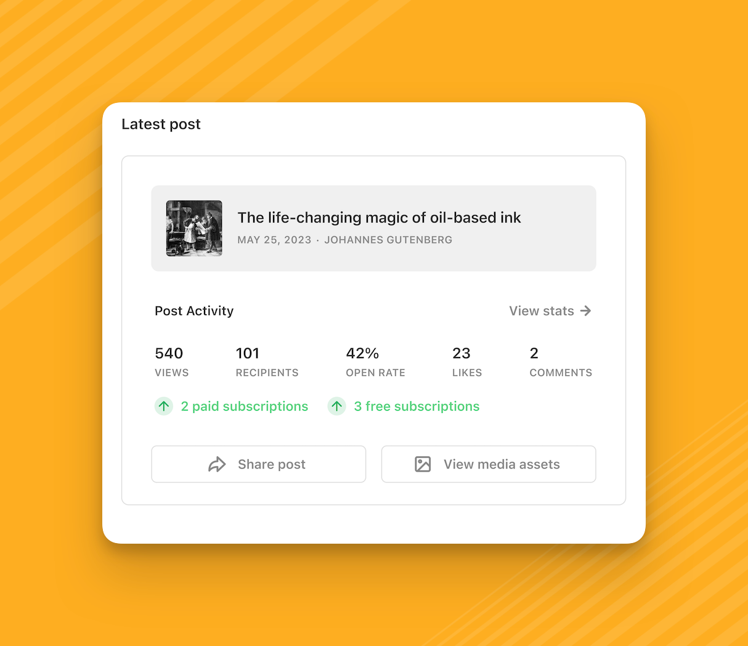Click the MAY 25, 2023 date label
The height and width of the screenshot is (646, 748).
[274, 240]
